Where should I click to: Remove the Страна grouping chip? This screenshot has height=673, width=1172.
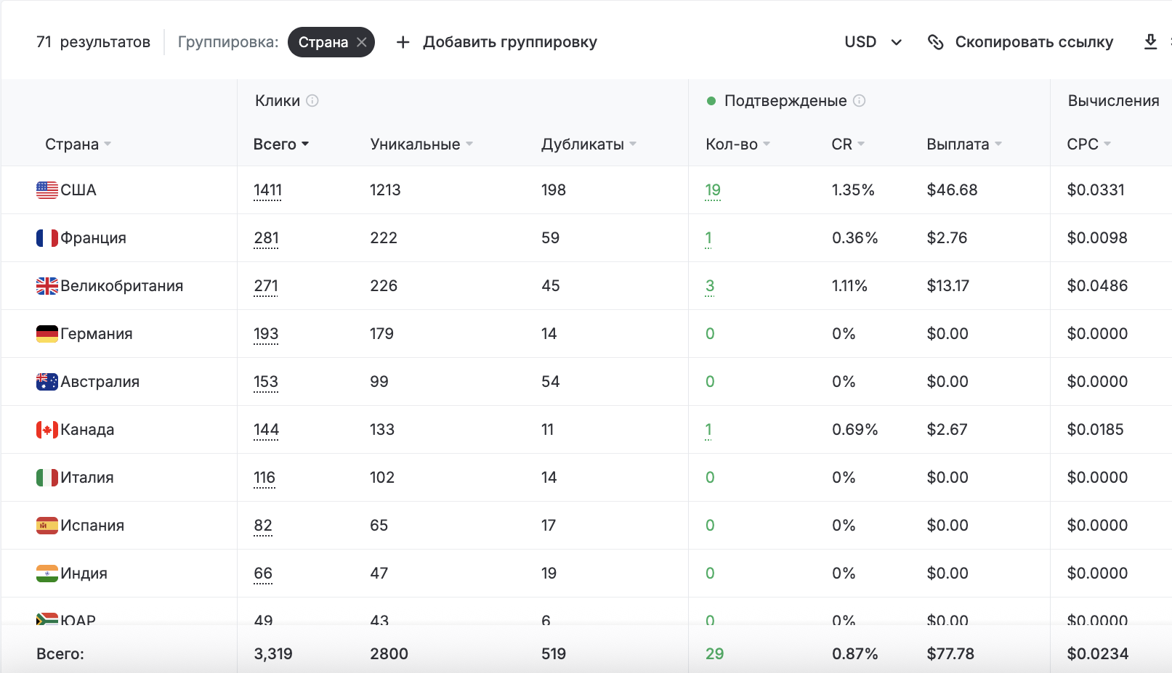tap(362, 42)
